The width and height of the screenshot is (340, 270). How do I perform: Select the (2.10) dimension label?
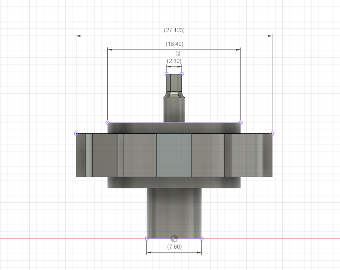click(x=174, y=61)
